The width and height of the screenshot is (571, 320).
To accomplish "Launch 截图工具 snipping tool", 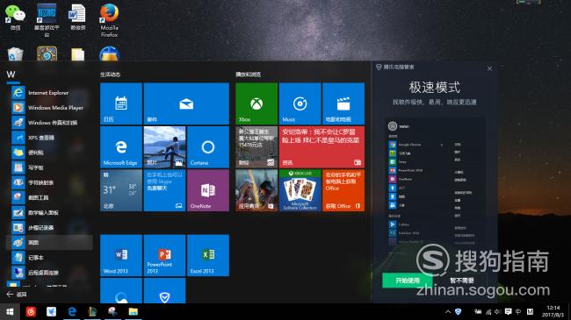I will (49, 197).
